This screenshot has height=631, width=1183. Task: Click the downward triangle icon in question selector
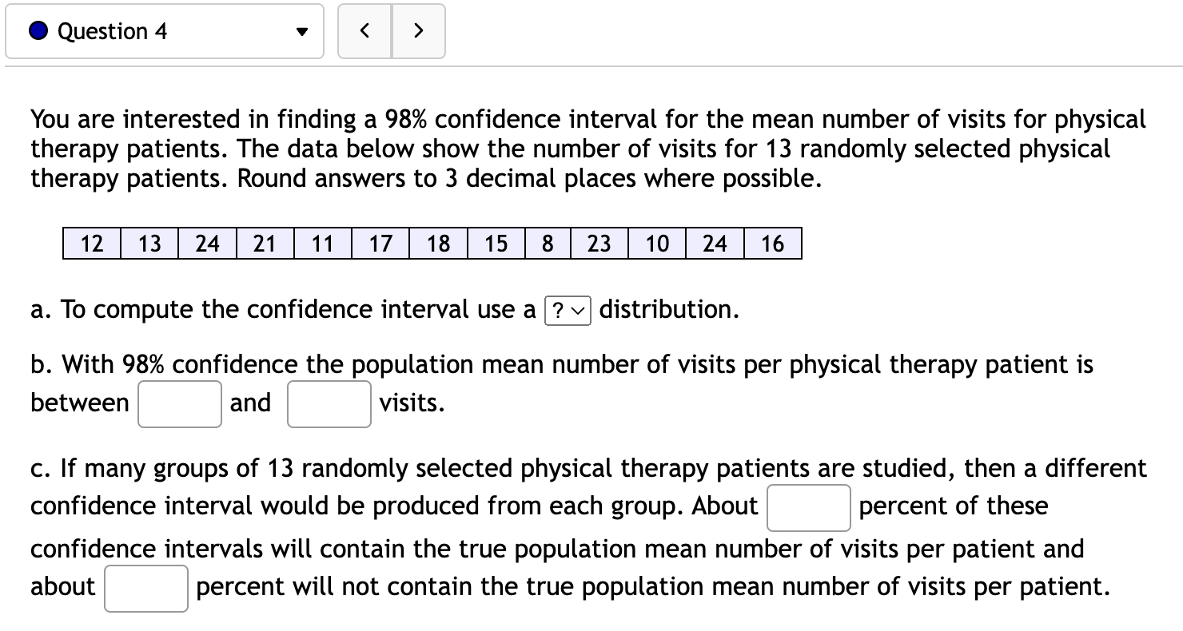click(x=302, y=33)
